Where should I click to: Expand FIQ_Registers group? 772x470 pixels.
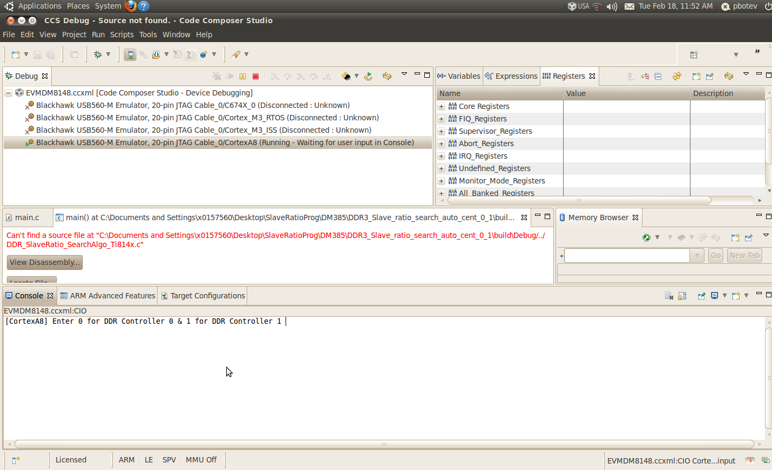(441, 119)
